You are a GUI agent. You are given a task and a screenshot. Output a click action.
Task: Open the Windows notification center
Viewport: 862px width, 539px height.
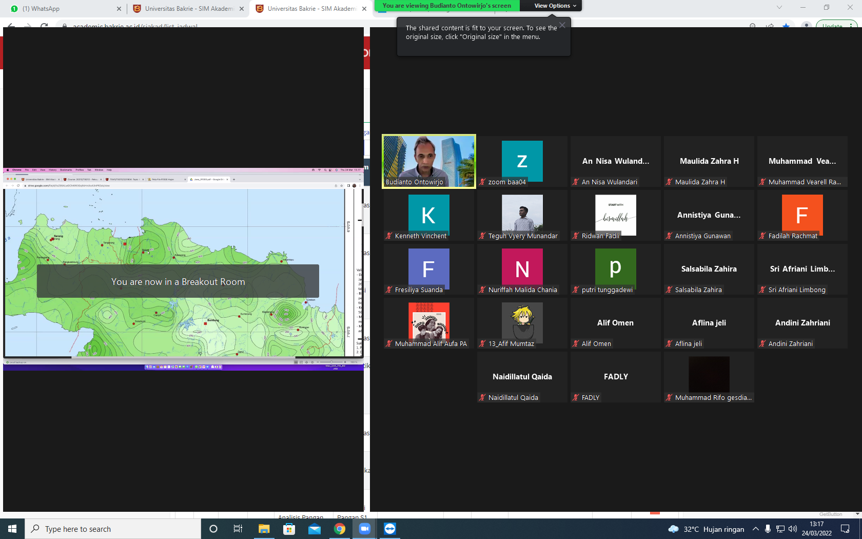tap(845, 529)
